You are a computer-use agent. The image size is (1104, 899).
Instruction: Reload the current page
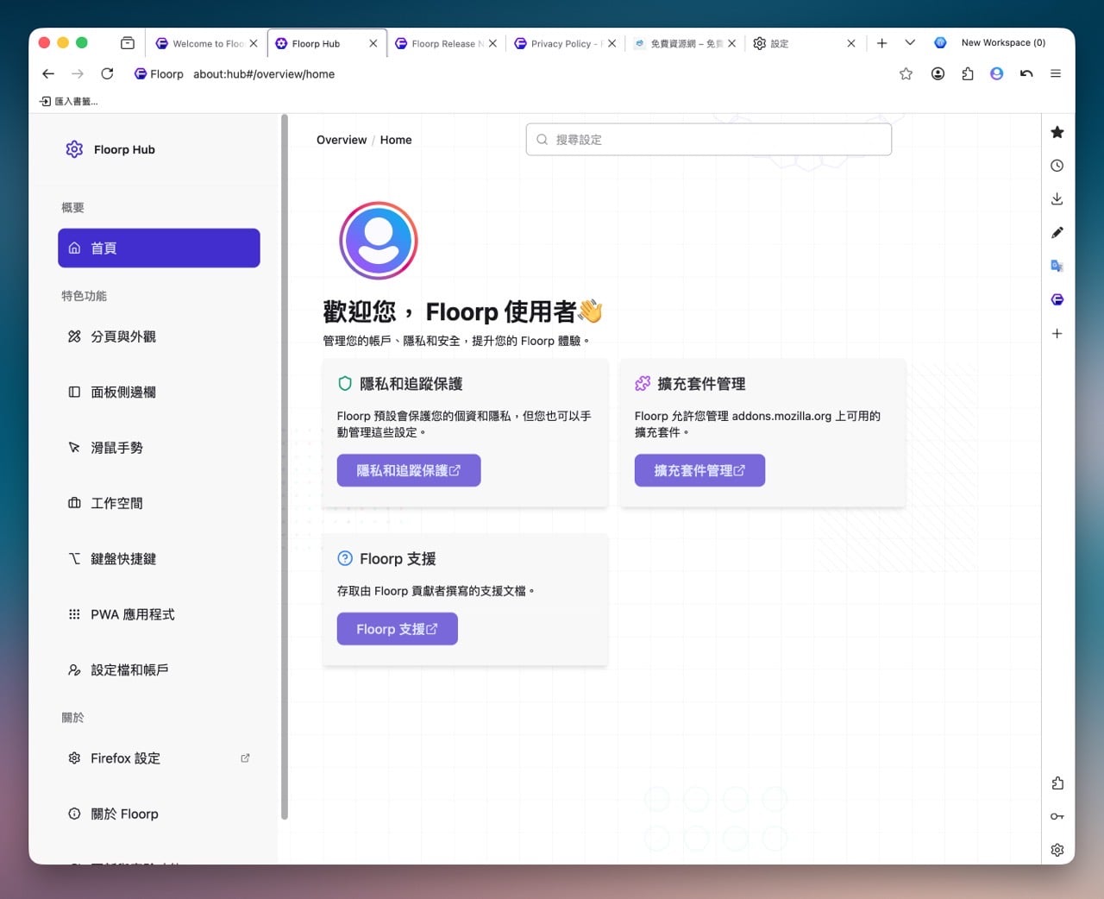[107, 74]
